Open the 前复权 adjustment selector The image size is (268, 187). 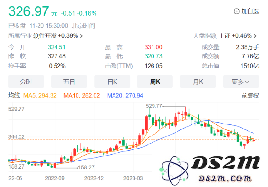point(250,96)
